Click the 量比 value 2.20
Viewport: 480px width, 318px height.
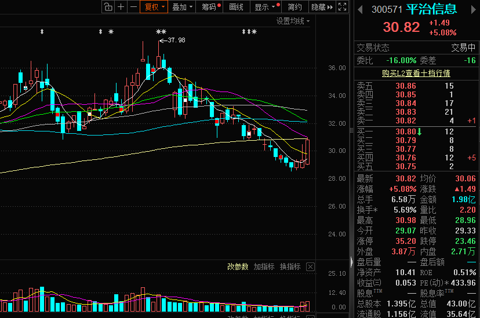(468, 210)
